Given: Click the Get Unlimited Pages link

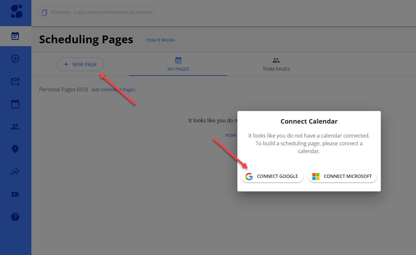Looking at the screenshot, I should click(113, 89).
